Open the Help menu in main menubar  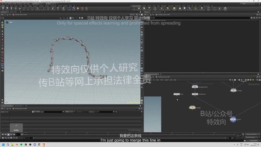pyautogui.click(x=28, y=4)
